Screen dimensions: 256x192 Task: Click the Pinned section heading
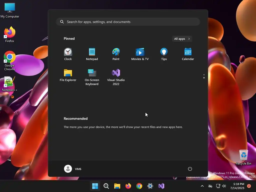click(69, 38)
